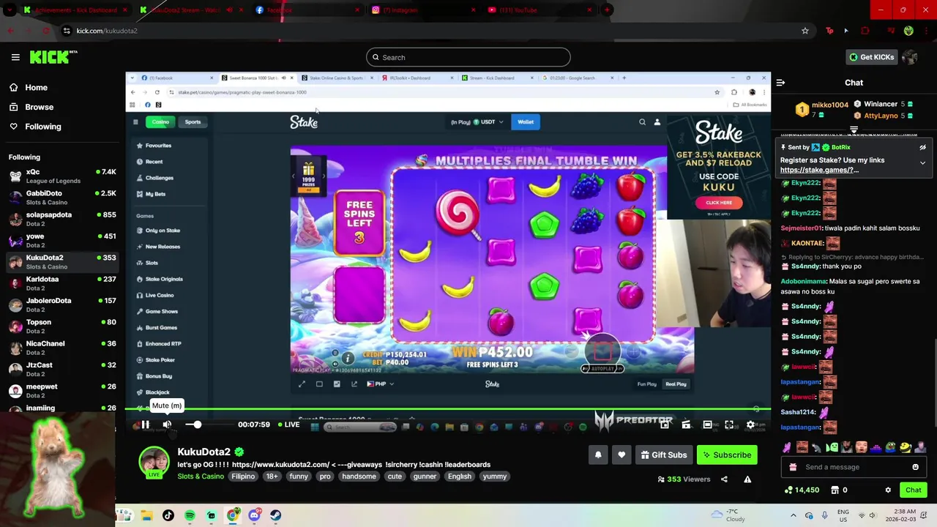Viewport: 937px width, 527px height.
Task: Select the 18+ tag
Action: pyautogui.click(x=272, y=476)
